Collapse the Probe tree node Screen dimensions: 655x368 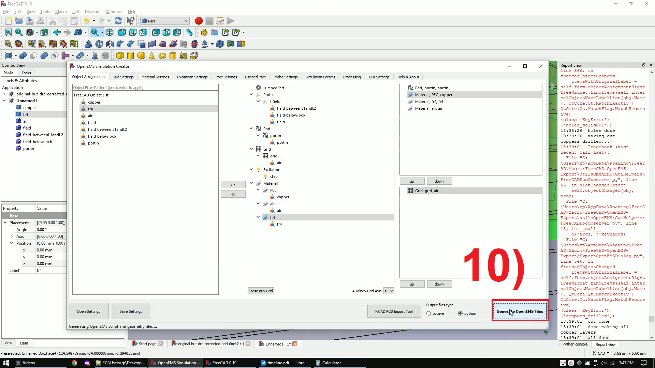(x=251, y=95)
